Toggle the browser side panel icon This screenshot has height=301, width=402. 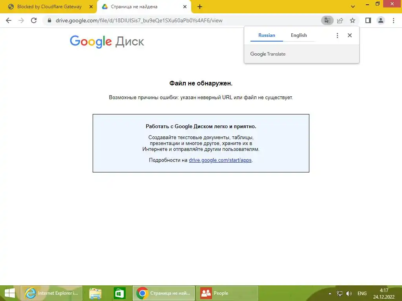point(368,20)
